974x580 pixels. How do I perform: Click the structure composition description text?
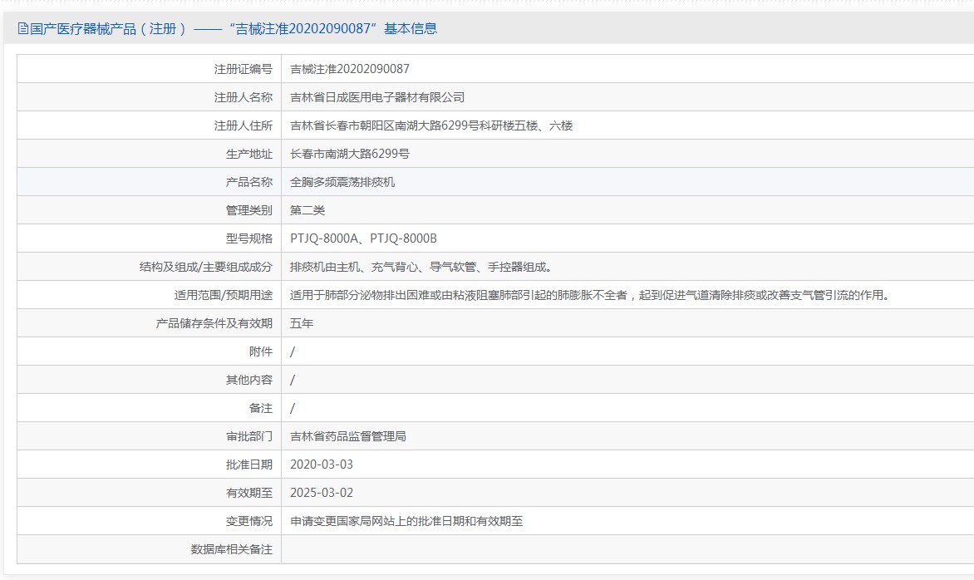pos(421,267)
